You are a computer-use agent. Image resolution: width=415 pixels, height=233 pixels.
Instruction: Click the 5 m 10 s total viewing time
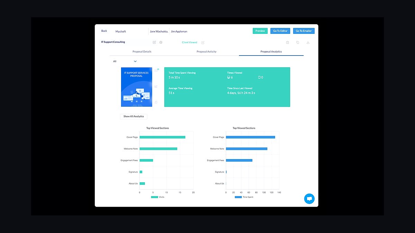174,77
